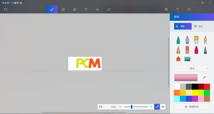Image resolution: width=214 pixels, height=114 pixels.
Task: Select the orange spray can tool
Action: point(178,59)
